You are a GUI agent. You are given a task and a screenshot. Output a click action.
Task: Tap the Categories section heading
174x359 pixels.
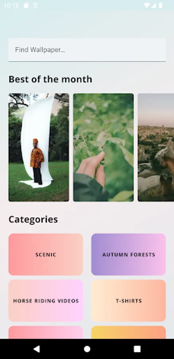[x=33, y=219]
